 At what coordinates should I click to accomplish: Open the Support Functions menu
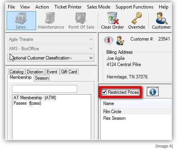click(x=134, y=7)
